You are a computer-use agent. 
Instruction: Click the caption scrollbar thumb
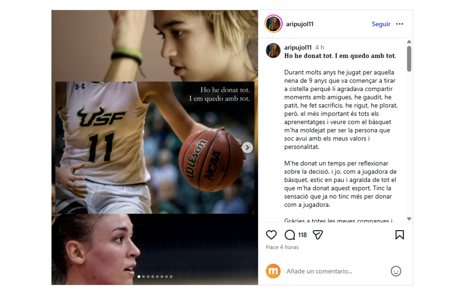[409, 59]
